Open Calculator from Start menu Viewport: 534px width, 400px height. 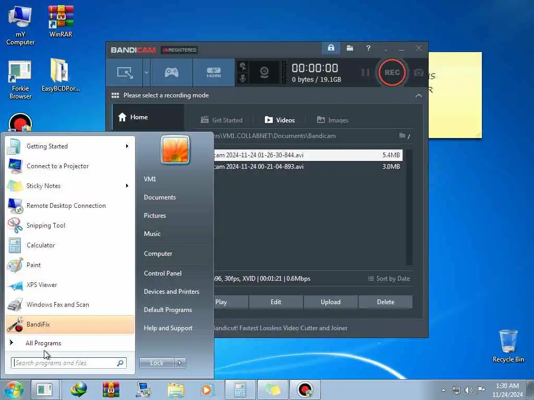(x=70, y=245)
